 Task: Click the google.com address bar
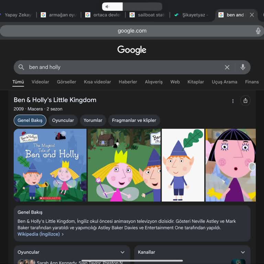(x=132, y=31)
